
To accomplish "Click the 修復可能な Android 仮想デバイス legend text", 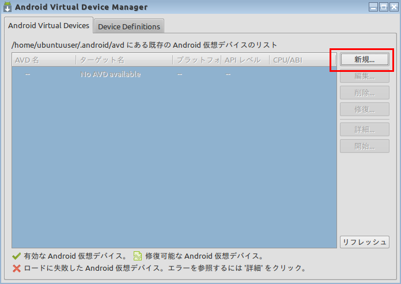I will click(204, 256).
